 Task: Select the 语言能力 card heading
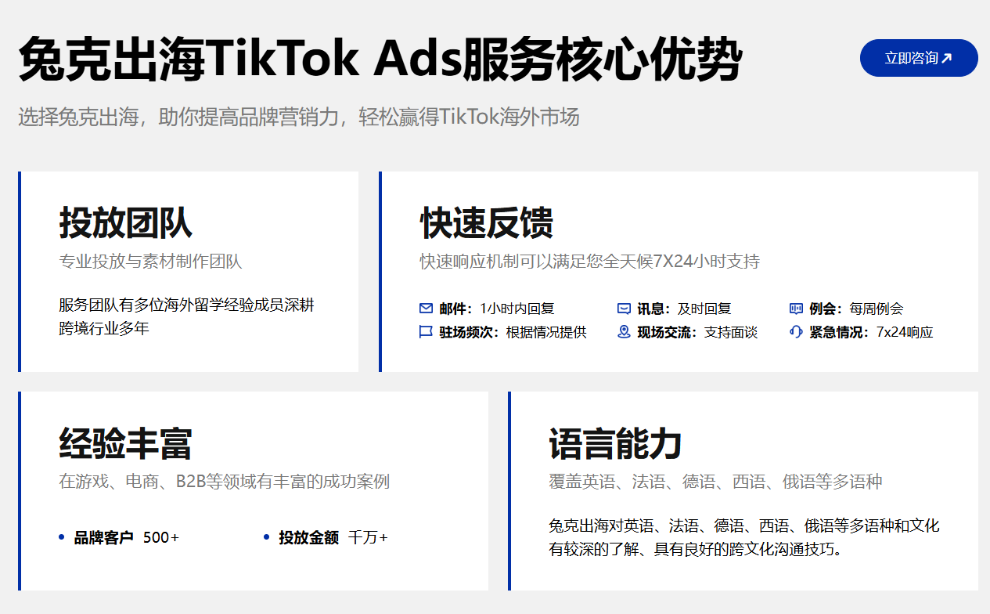coord(615,443)
